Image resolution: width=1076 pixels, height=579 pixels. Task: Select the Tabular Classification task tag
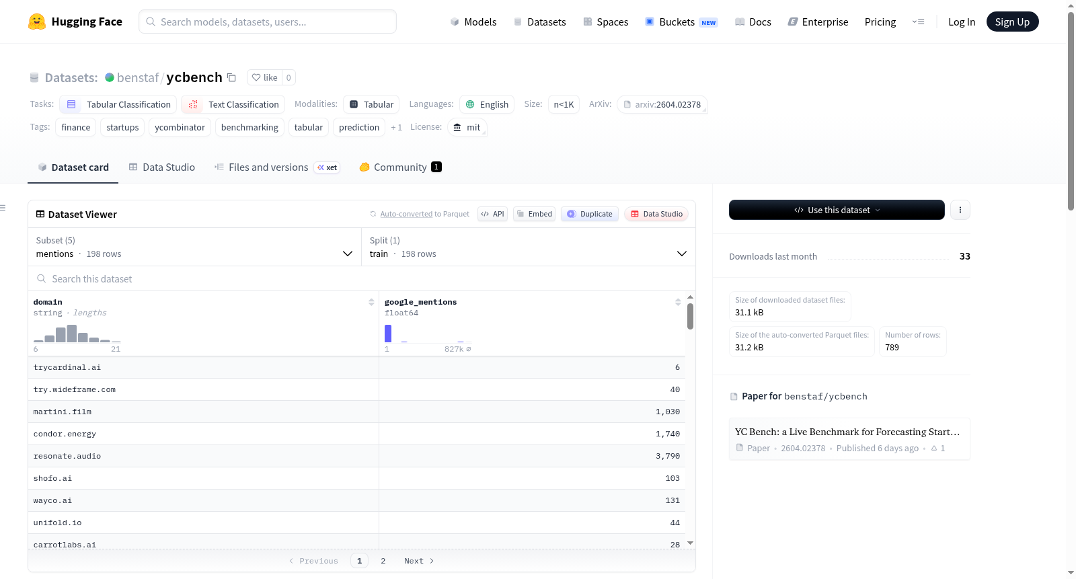[118, 104]
